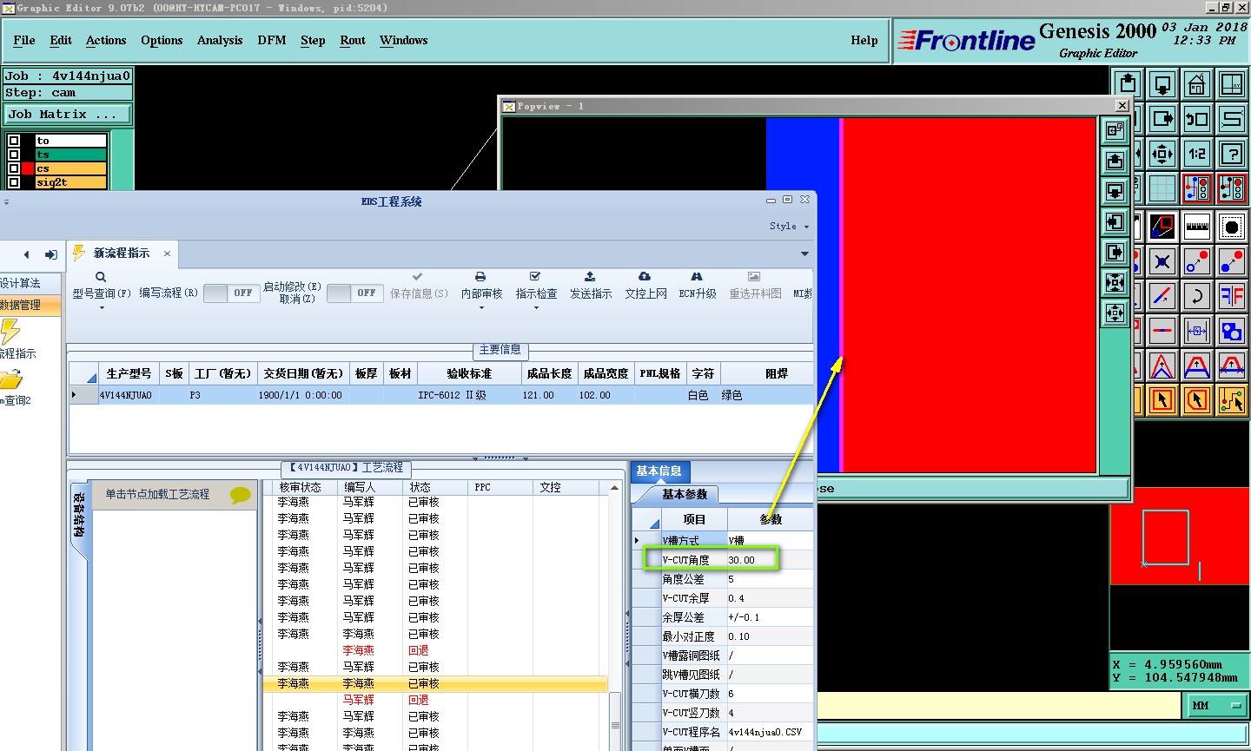The image size is (1251, 751).
Task: Open the tab list dropdown arrow
Action: pyautogui.click(x=804, y=254)
